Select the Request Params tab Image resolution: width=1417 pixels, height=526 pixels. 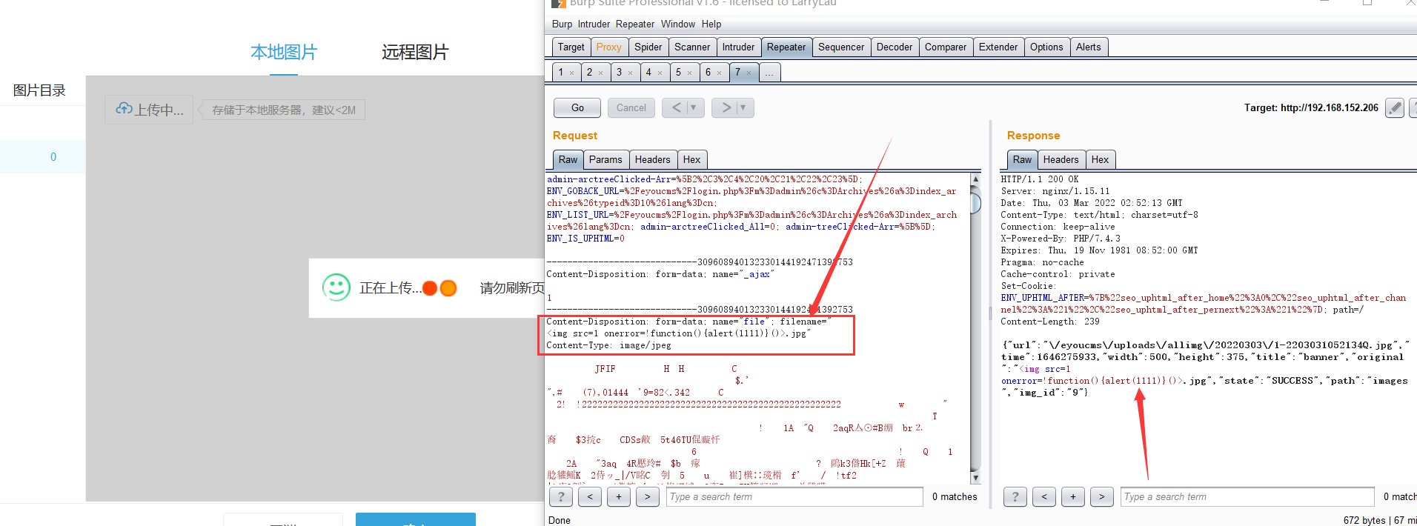pos(605,159)
